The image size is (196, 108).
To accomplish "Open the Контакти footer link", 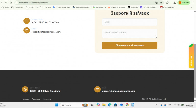I will [47, 99].
